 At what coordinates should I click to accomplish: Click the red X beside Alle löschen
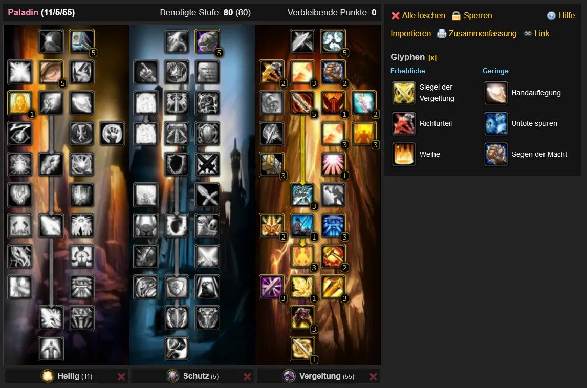(395, 16)
